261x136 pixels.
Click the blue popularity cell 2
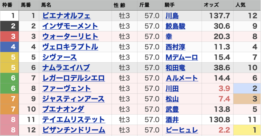(x=247, y=88)
